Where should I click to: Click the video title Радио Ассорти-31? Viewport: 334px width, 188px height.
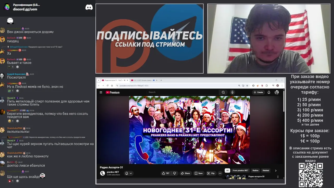[111, 167]
